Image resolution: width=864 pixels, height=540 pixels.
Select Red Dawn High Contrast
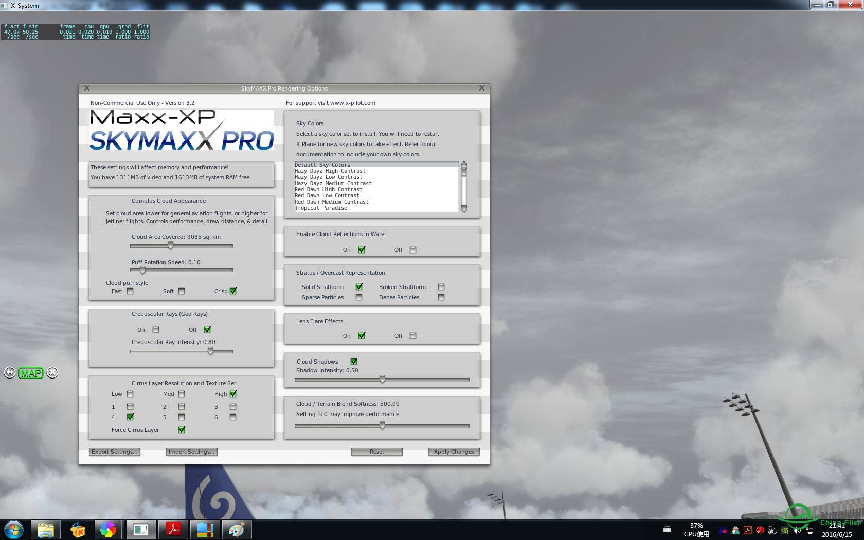[x=376, y=189]
